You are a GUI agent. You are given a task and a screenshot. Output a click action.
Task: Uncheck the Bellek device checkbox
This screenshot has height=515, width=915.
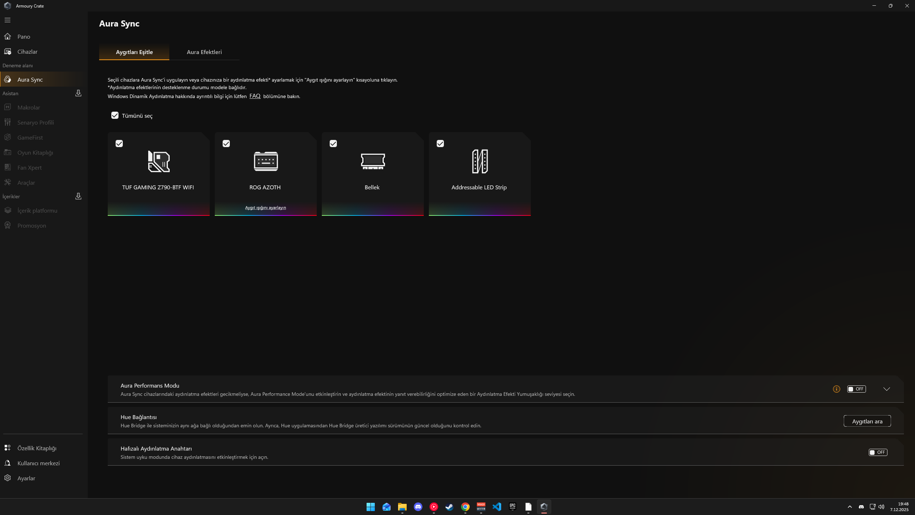pyautogui.click(x=333, y=144)
